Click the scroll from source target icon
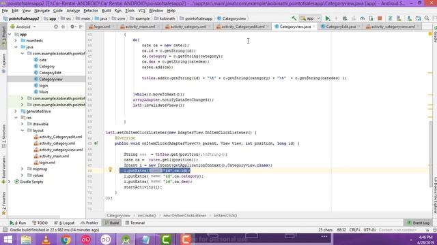 [x=56, y=27]
